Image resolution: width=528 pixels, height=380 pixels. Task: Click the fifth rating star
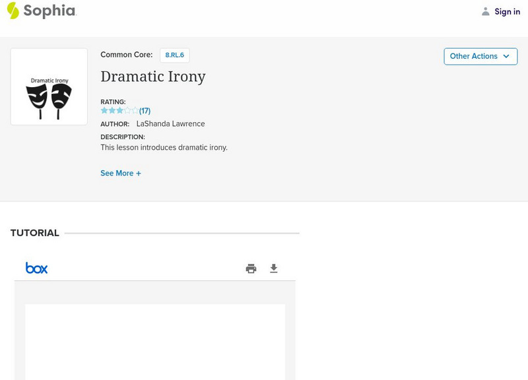[135, 111]
